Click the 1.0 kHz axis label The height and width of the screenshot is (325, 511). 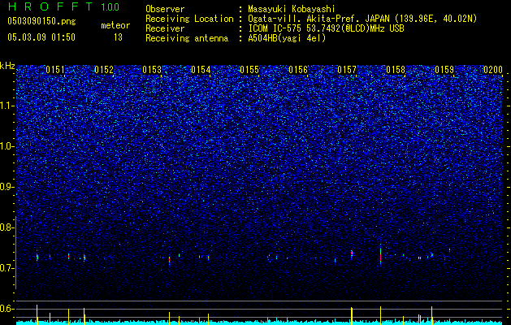point(7,147)
